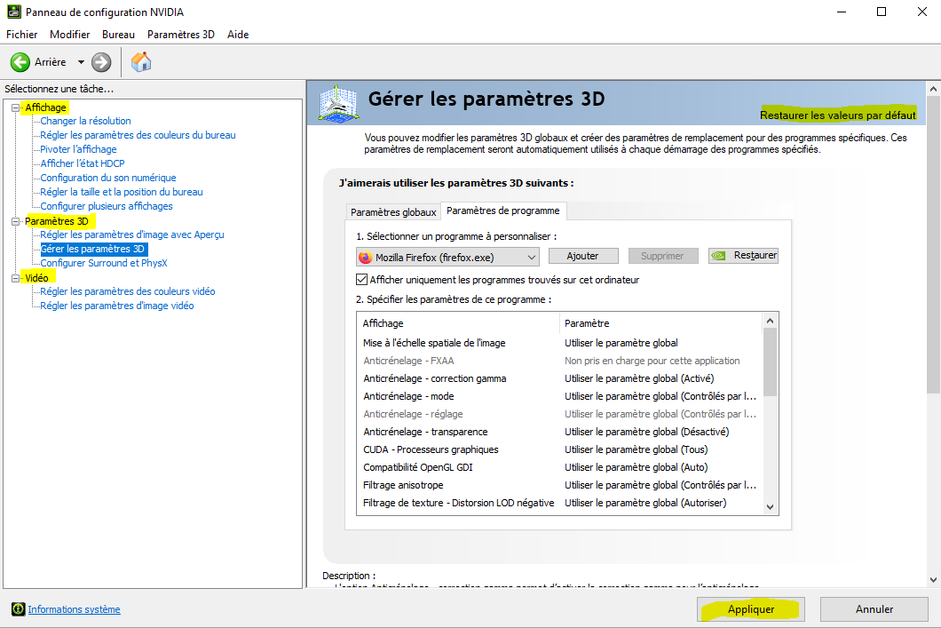Image resolution: width=941 pixels, height=628 pixels.
Task: Select Afficher l'état HDCP task
Action: pyautogui.click(x=83, y=163)
